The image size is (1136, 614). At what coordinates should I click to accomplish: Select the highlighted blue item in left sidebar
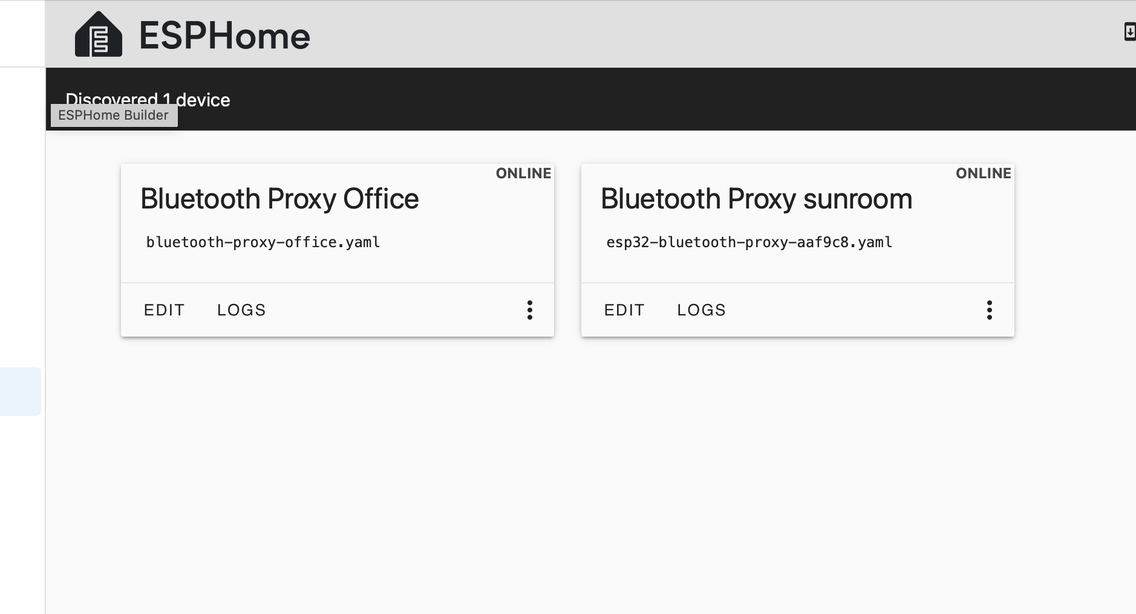[20, 391]
